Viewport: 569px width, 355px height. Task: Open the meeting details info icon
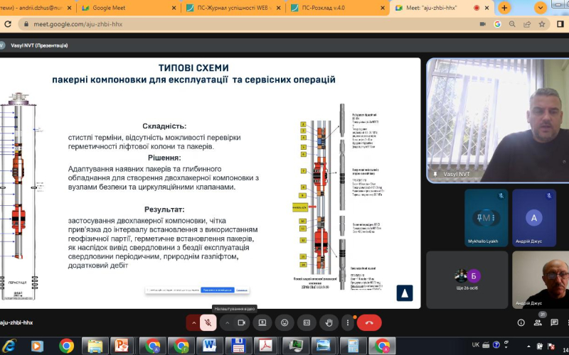(x=521, y=322)
